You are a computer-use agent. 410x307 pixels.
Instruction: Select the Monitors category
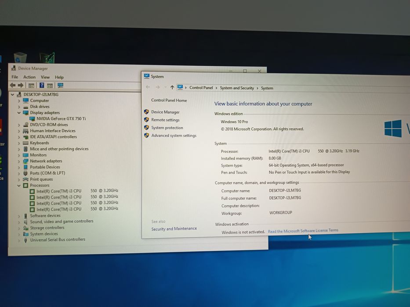point(38,155)
